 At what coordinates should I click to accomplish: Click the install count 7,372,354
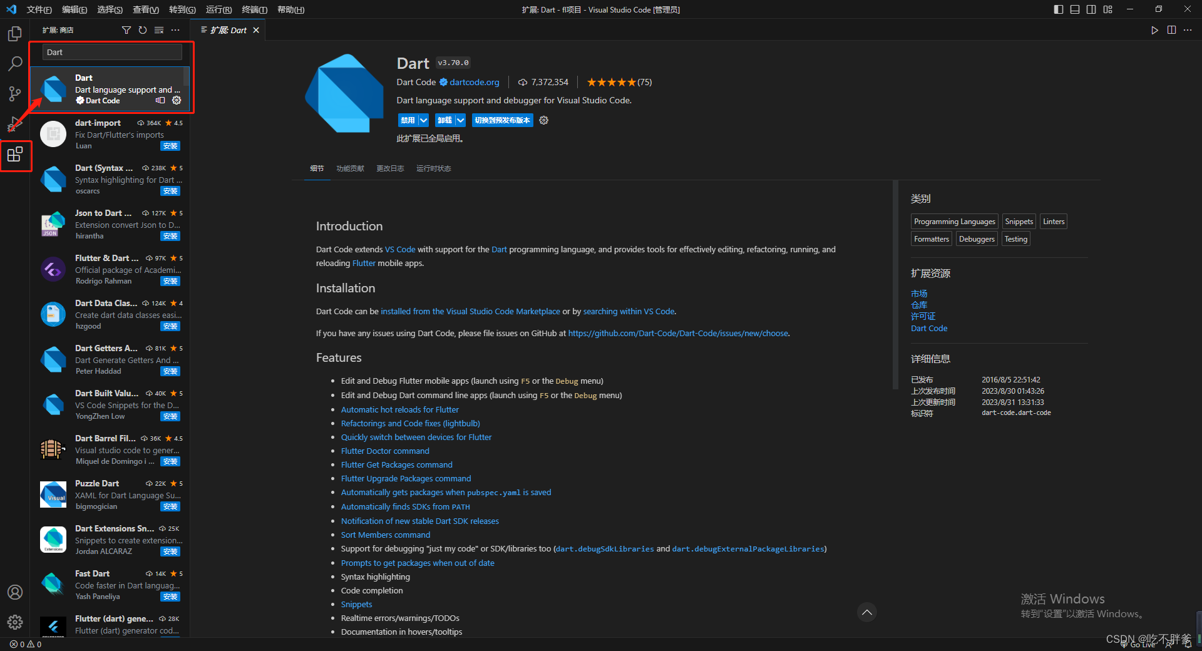pos(543,82)
